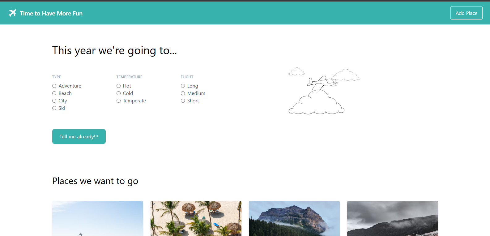Image resolution: width=490 pixels, height=236 pixels.
Task: Open the Time to Have More Fun home link
Action: (51, 13)
